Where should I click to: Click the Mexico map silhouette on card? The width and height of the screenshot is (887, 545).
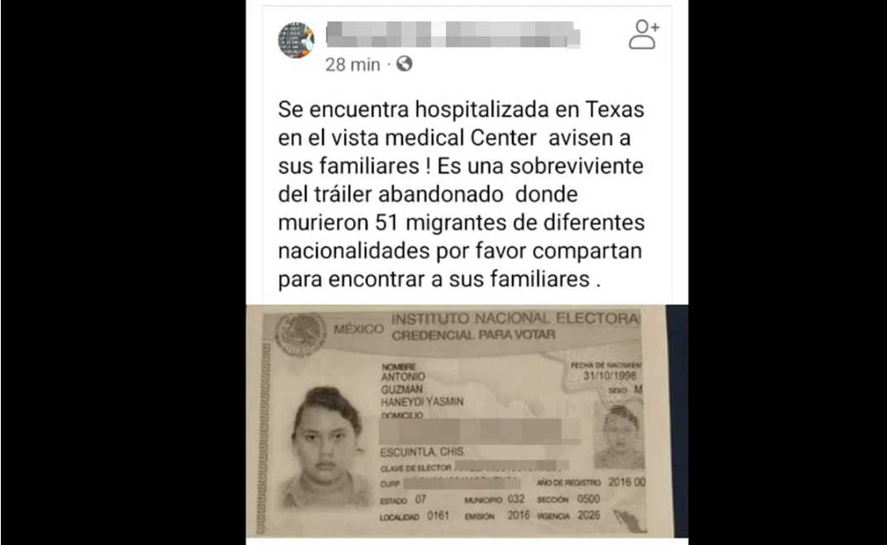(629, 520)
